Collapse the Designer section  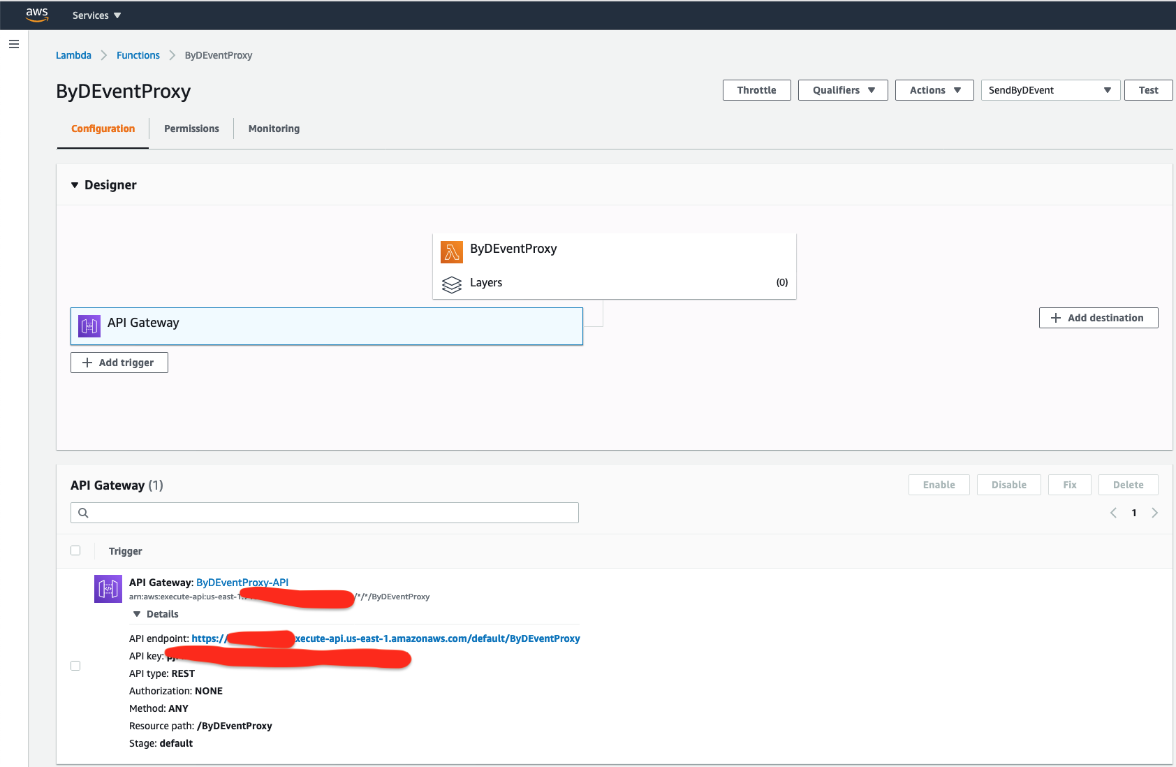(x=75, y=185)
